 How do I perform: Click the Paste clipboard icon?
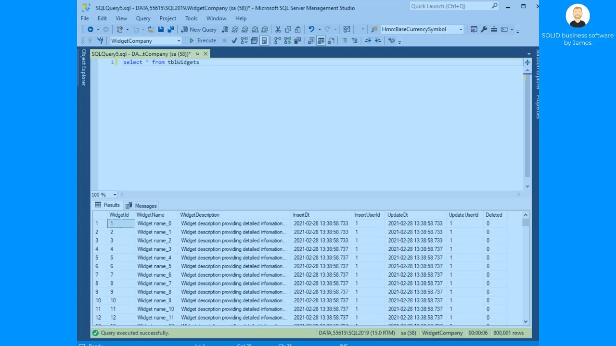[297, 29]
